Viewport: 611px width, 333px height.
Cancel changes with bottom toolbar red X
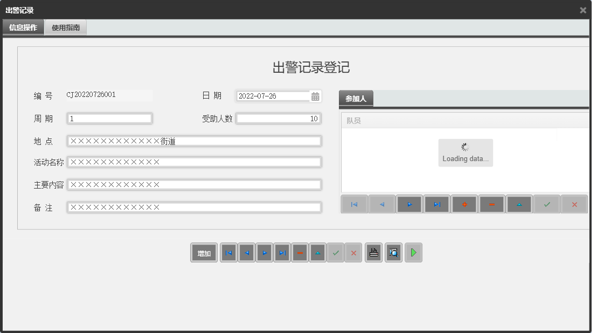point(354,253)
